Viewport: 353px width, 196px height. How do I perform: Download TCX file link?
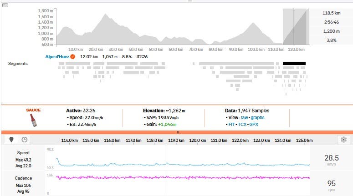click(242, 124)
